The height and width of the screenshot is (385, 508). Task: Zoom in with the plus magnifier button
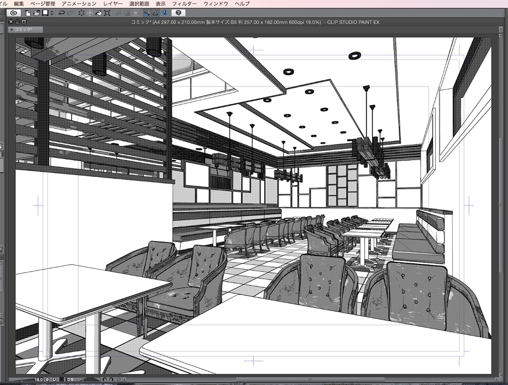(54, 379)
